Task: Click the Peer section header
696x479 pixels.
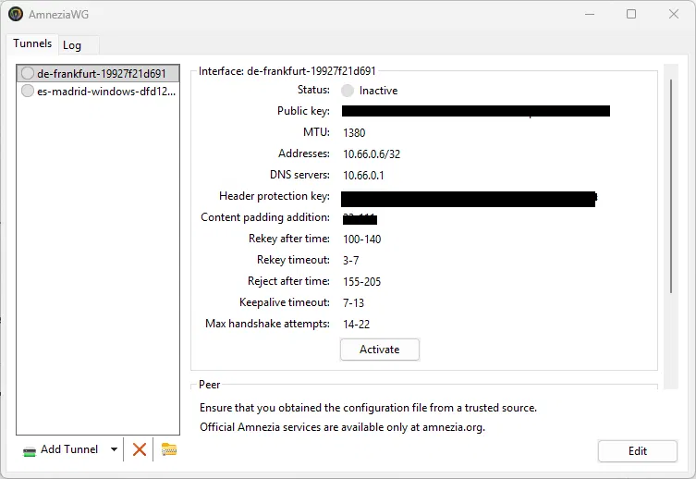Action: point(209,385)
